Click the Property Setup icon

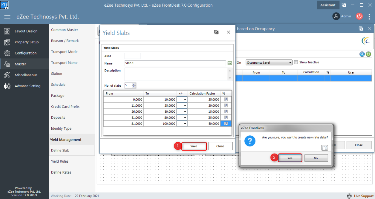(x=7, y=42)
